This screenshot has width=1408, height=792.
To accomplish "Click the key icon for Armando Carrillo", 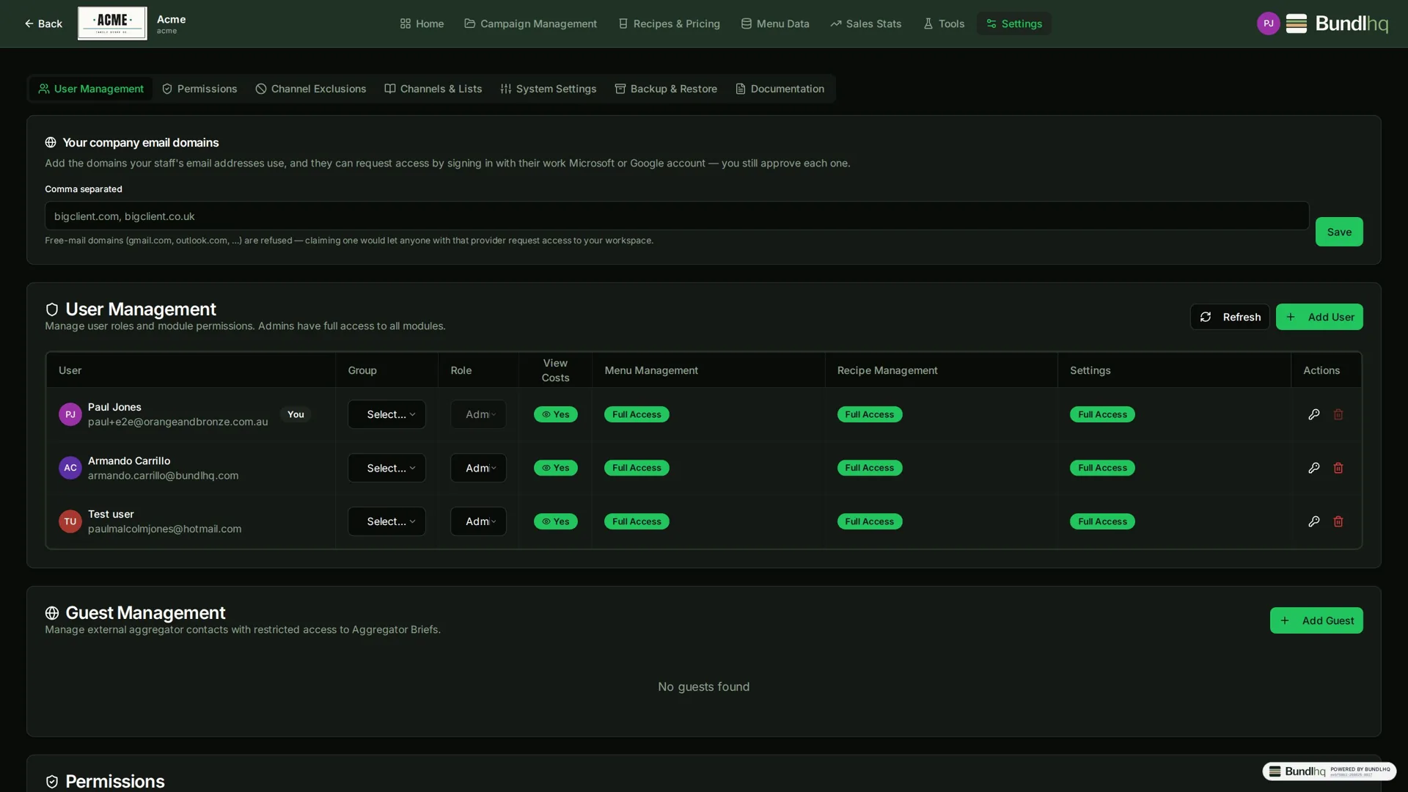I will coord(1314,468).
